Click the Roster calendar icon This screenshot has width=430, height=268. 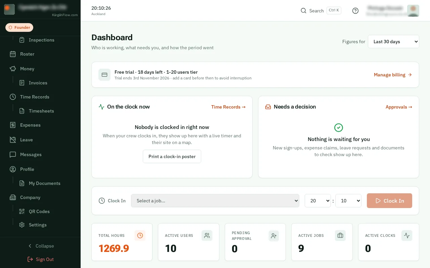[13, 54]
